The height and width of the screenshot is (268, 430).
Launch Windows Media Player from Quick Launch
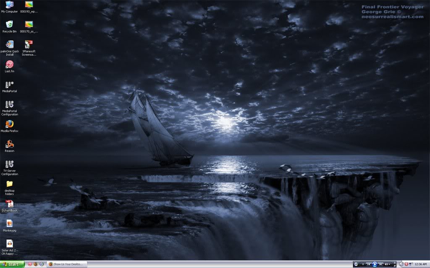coord(42,264)
